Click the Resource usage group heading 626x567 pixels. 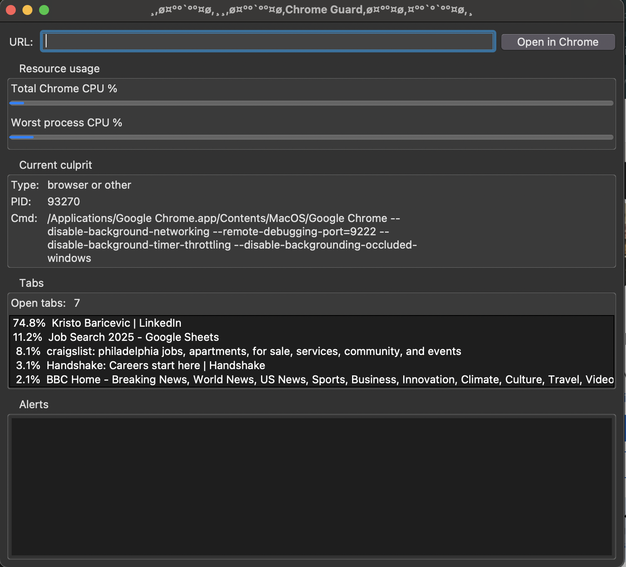[x=59, y=69]
